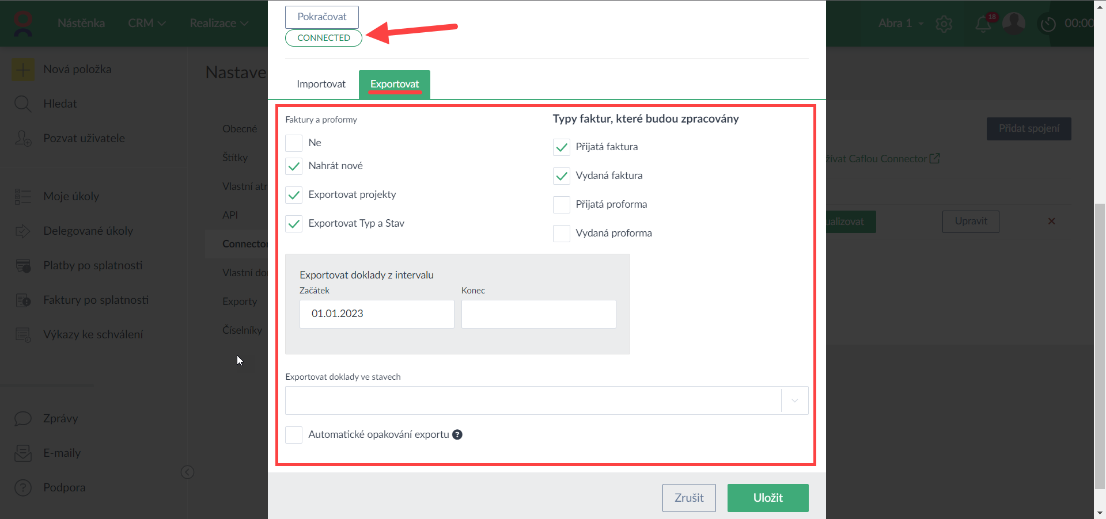Enable Přijatá proforma checkbox

point(561,205)
